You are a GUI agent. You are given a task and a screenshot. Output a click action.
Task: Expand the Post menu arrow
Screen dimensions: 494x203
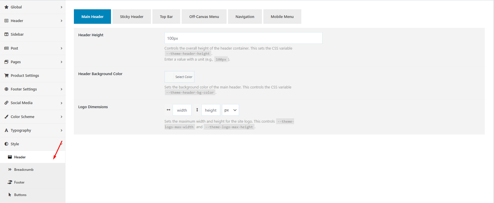[61, 48]
